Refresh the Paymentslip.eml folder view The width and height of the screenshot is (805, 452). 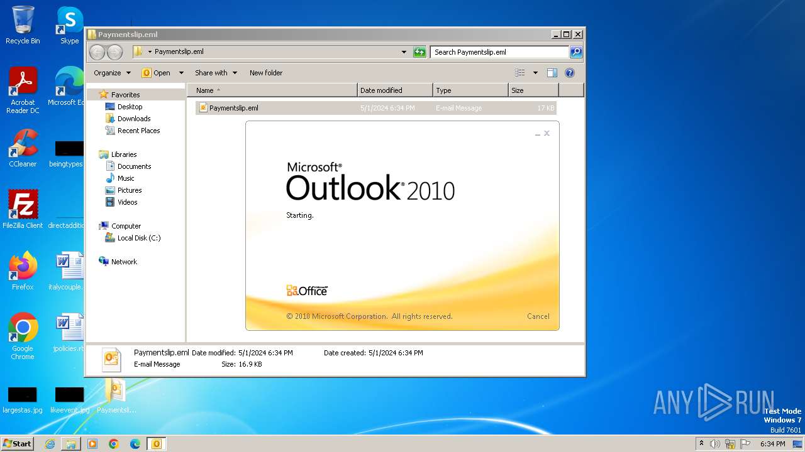click(x=419, y=52)
